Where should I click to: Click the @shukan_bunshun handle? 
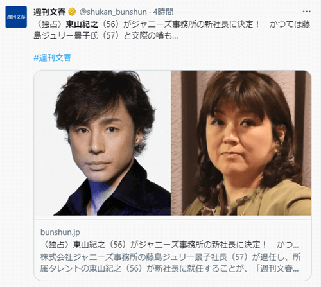[113, 12]
